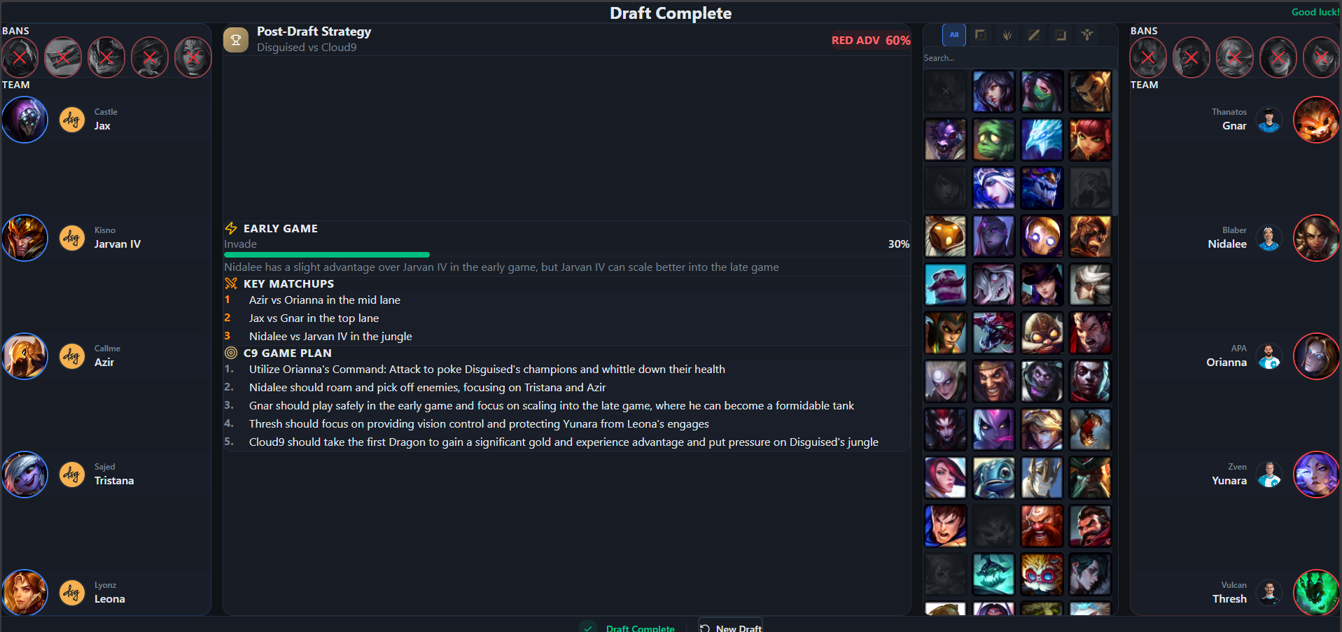The width and height of the screenshot is (1342, 632).
Task: Click the champion grid scrollbar
Action: point(1115,141)
